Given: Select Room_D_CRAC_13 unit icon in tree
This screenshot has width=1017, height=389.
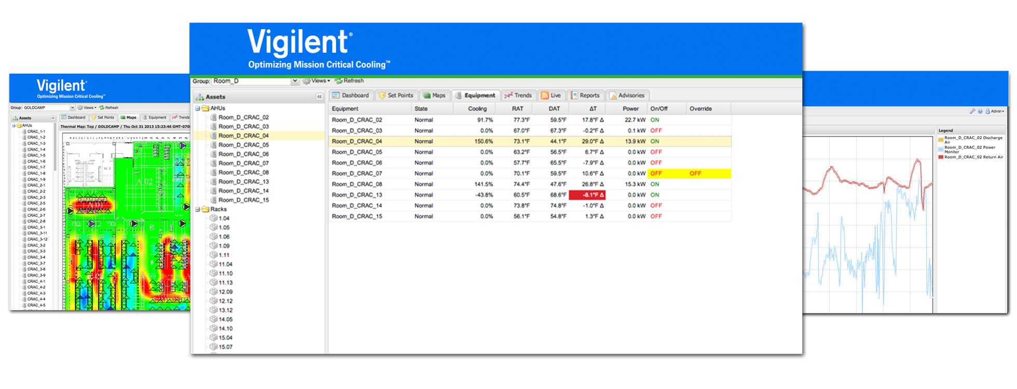Looking at the screenshot, I should [x=213, y=182].
